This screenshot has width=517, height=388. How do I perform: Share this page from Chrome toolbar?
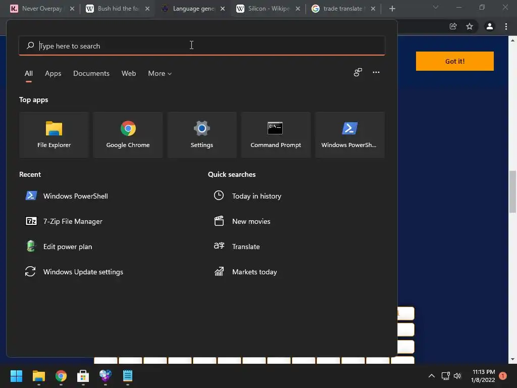(453, 26)
